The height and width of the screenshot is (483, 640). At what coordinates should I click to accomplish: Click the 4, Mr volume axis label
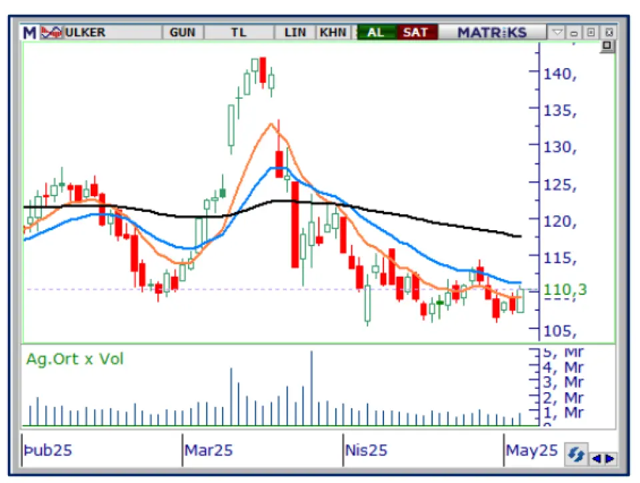563,368
